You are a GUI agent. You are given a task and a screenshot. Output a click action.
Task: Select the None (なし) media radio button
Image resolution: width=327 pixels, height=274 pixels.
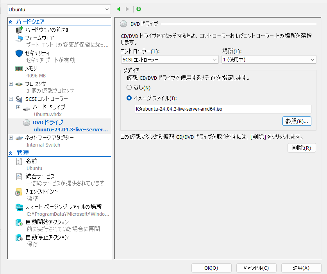click(x=129, y=88)
